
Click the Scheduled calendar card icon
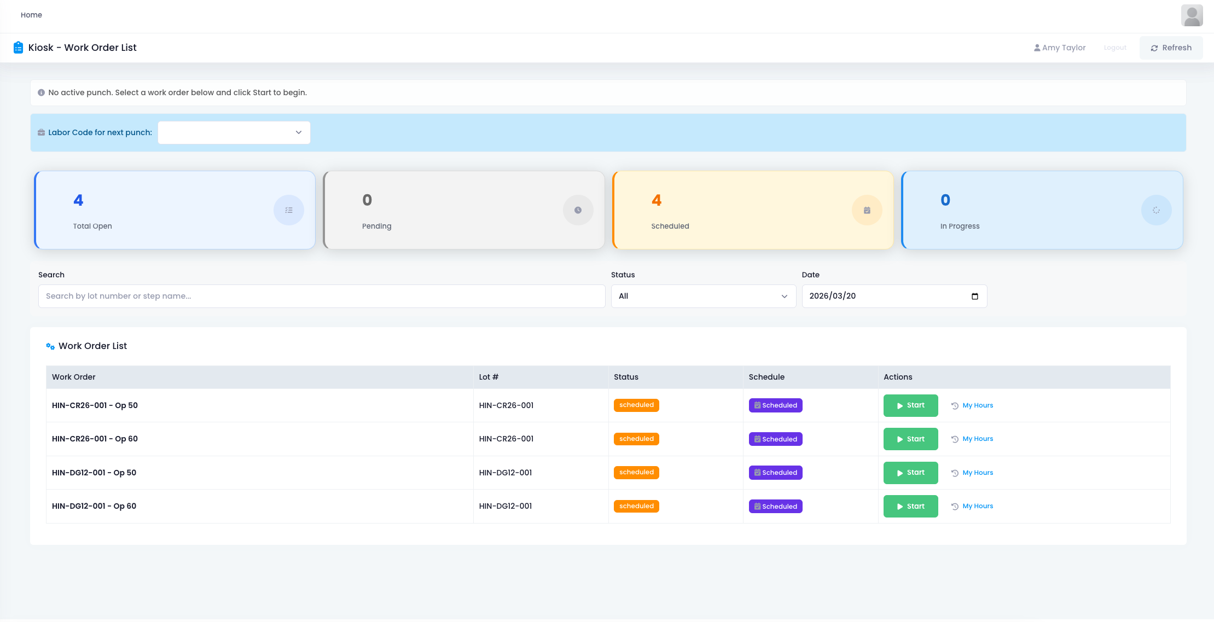tap(867, 210)
